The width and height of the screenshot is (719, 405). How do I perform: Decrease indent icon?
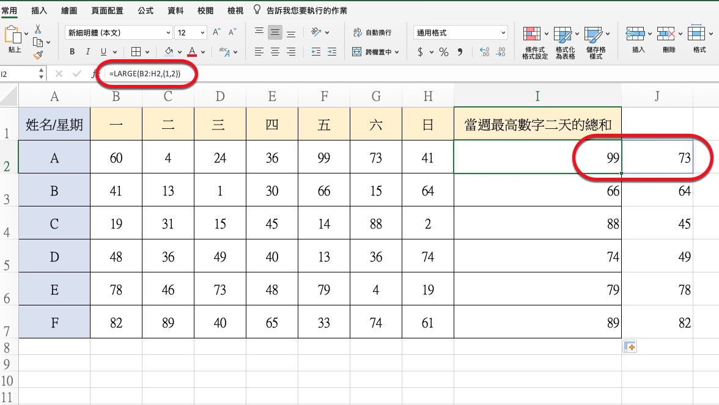(316, 52)
